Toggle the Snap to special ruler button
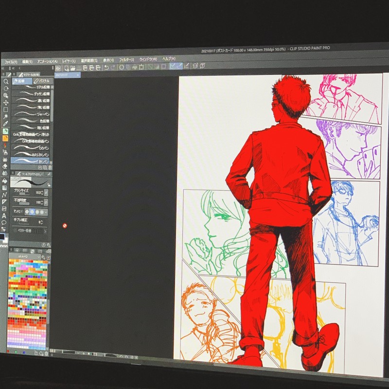The height and width of the screenshot is (389, 389). (x=179, y=66)
